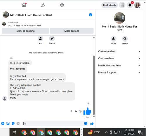Click the blue conversation information icon
This screenshot has height=136, width=146.
[91, 15]
